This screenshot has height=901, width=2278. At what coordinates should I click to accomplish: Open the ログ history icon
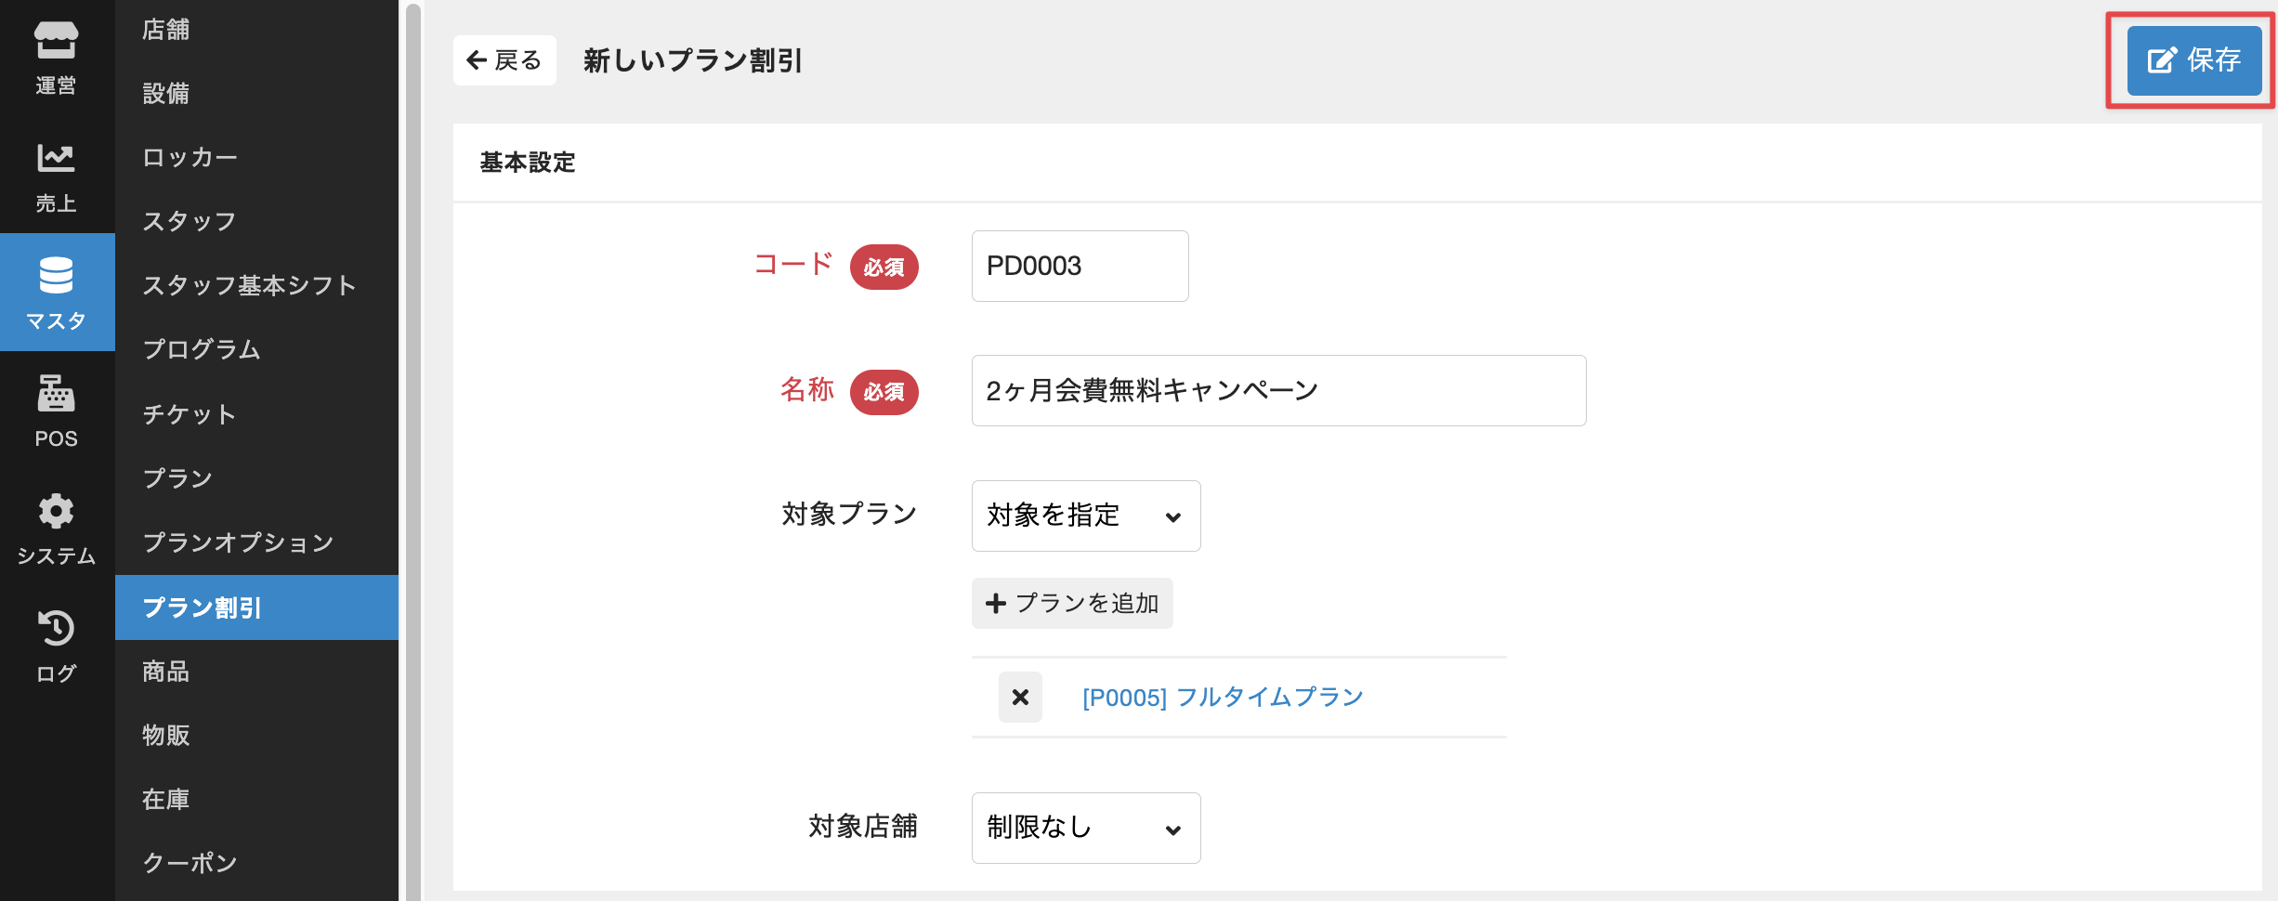tap(56, 646)
